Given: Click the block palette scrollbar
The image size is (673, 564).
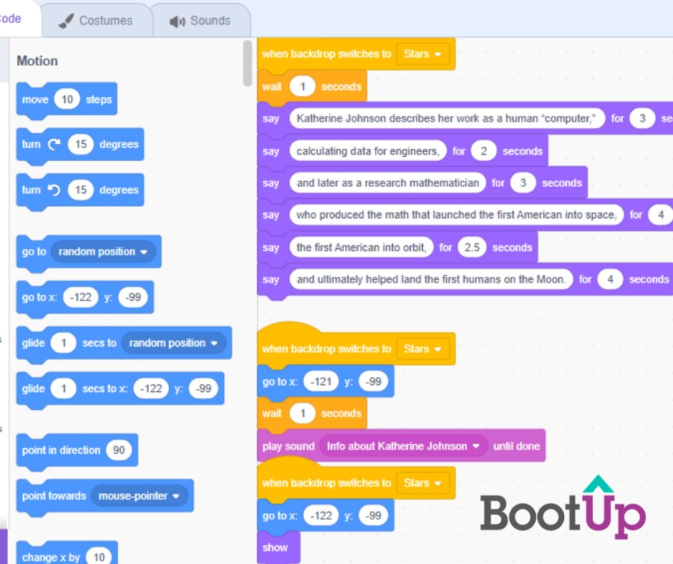Looking at the screenshot, I should click(x=247, y=64).
